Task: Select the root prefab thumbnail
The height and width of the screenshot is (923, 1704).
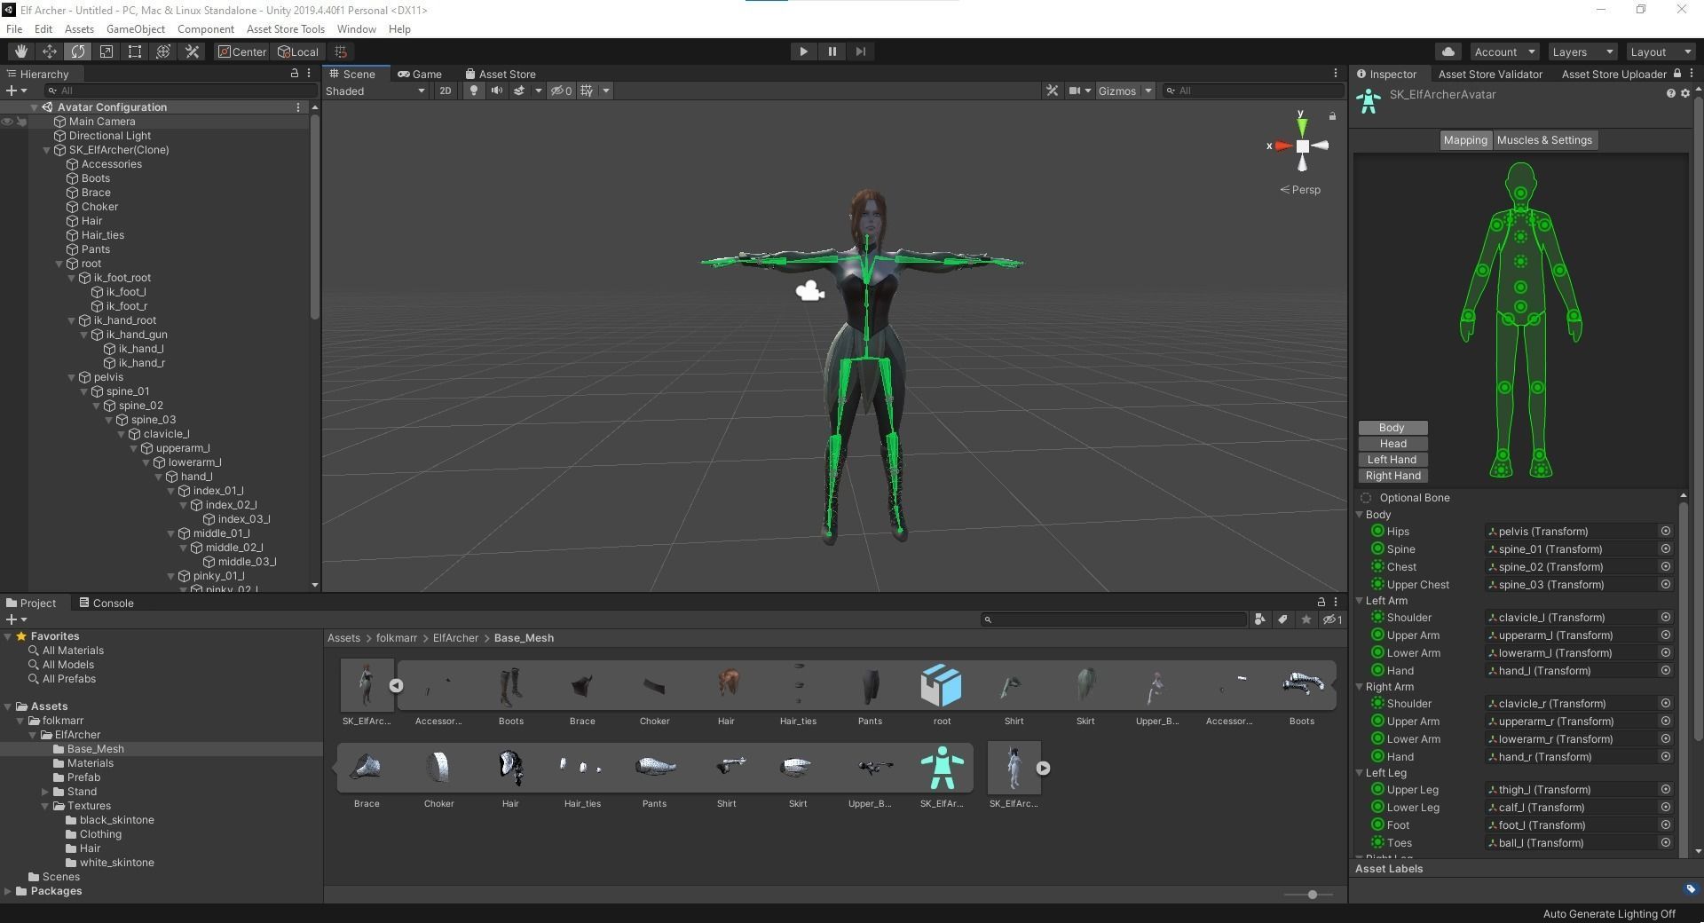Action: [x=942, y=686]
